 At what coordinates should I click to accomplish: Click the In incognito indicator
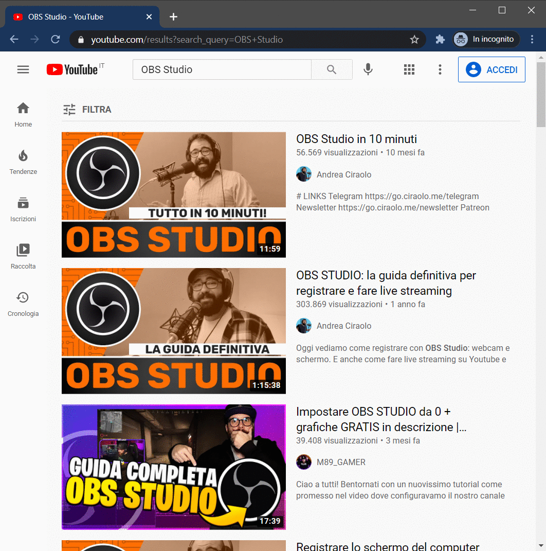(x=486, y=39)
